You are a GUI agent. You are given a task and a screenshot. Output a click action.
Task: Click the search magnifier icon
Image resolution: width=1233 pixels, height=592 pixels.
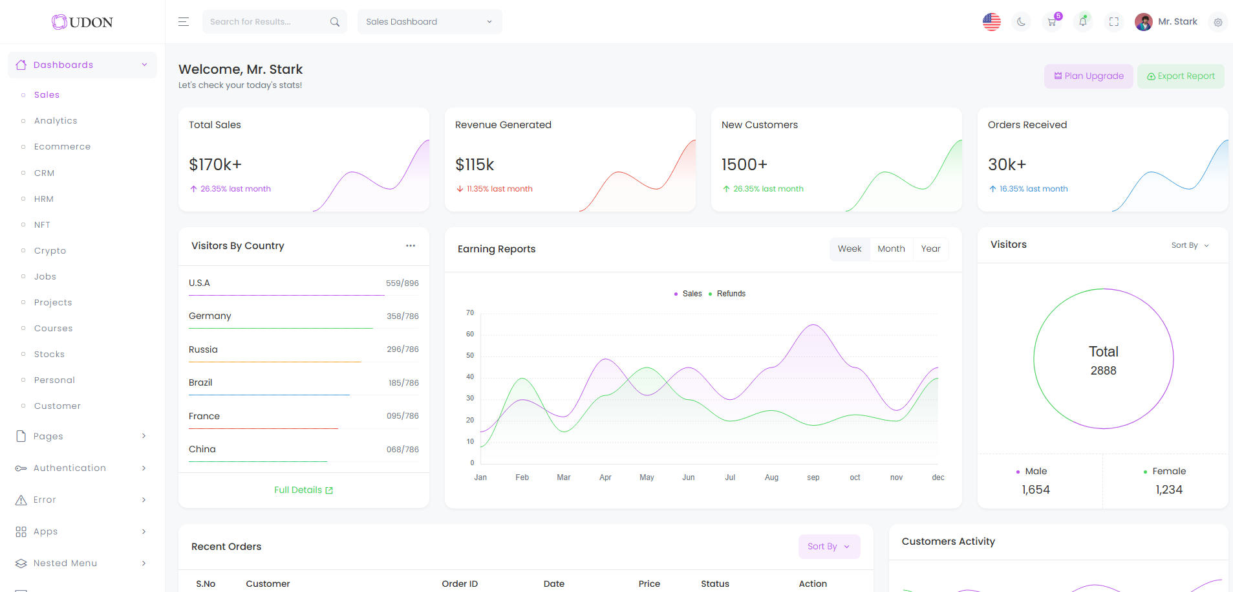(x=335, y=22)
